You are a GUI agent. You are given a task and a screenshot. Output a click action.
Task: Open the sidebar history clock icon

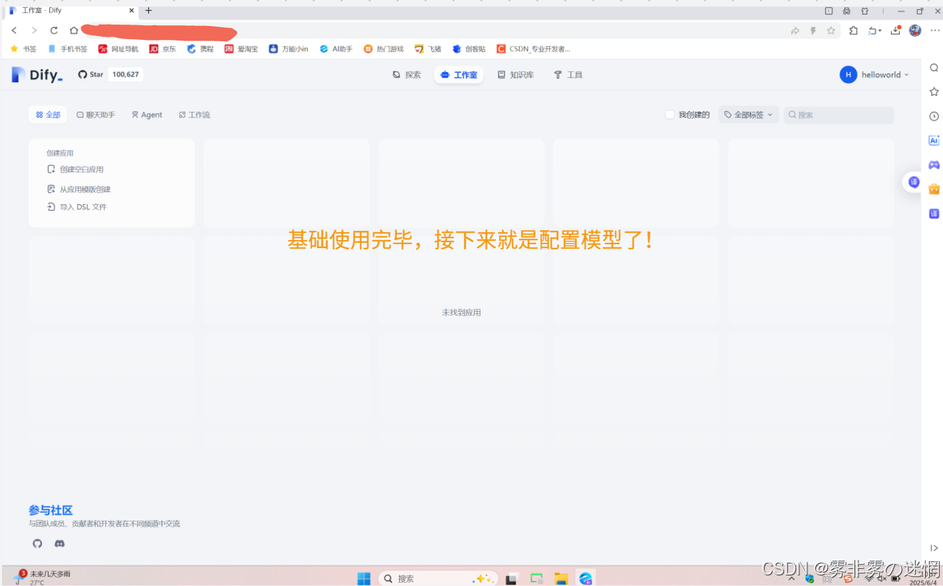934,116
